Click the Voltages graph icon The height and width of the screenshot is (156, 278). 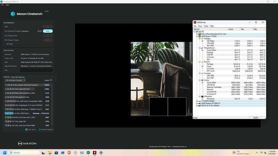(202, 39)
